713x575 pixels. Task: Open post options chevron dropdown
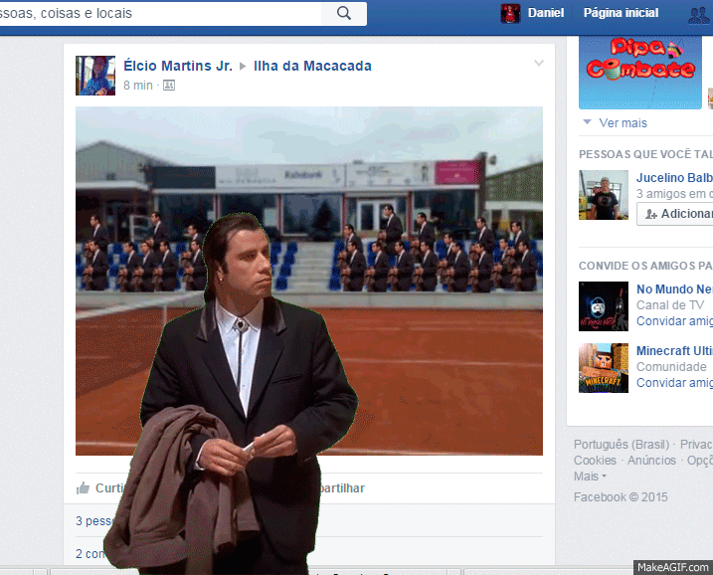click(538, 64)
